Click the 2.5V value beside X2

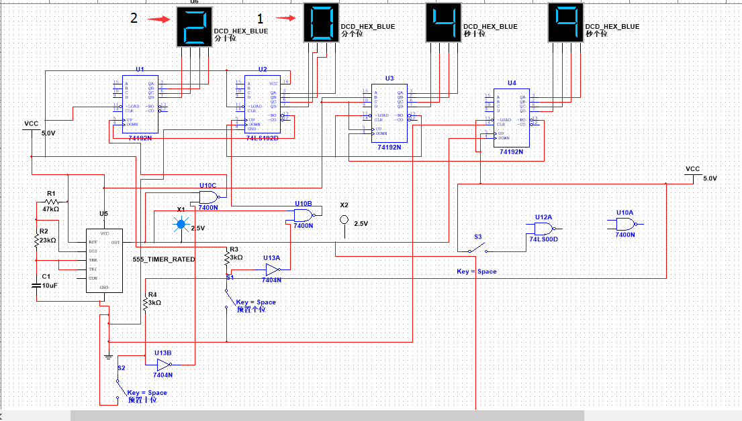[361, 224]
